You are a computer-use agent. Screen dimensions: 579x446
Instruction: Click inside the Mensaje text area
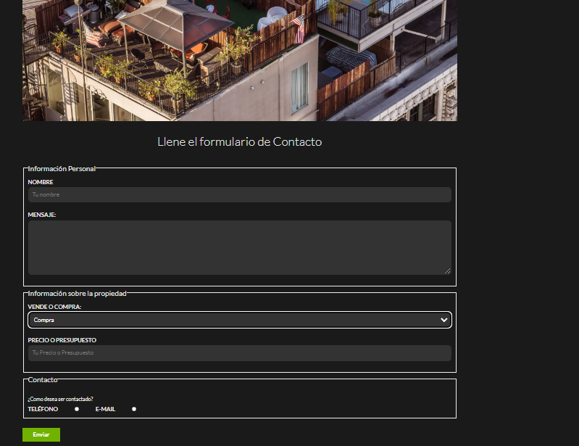239,247
